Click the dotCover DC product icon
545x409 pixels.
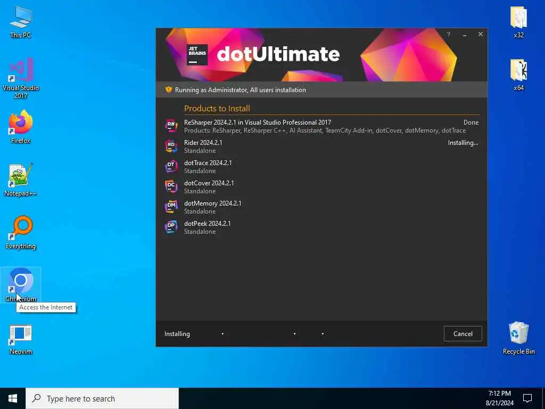(171, 186)
